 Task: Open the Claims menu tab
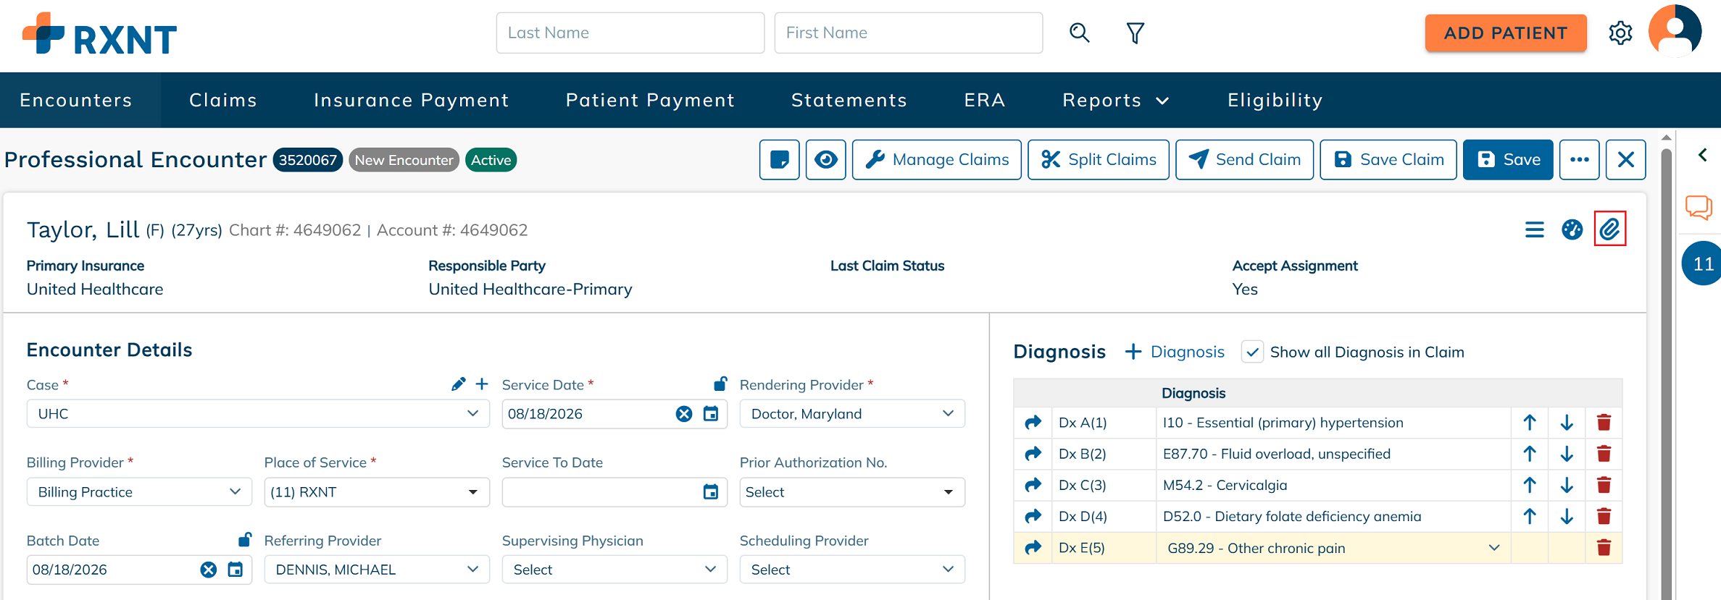point(223,100)
